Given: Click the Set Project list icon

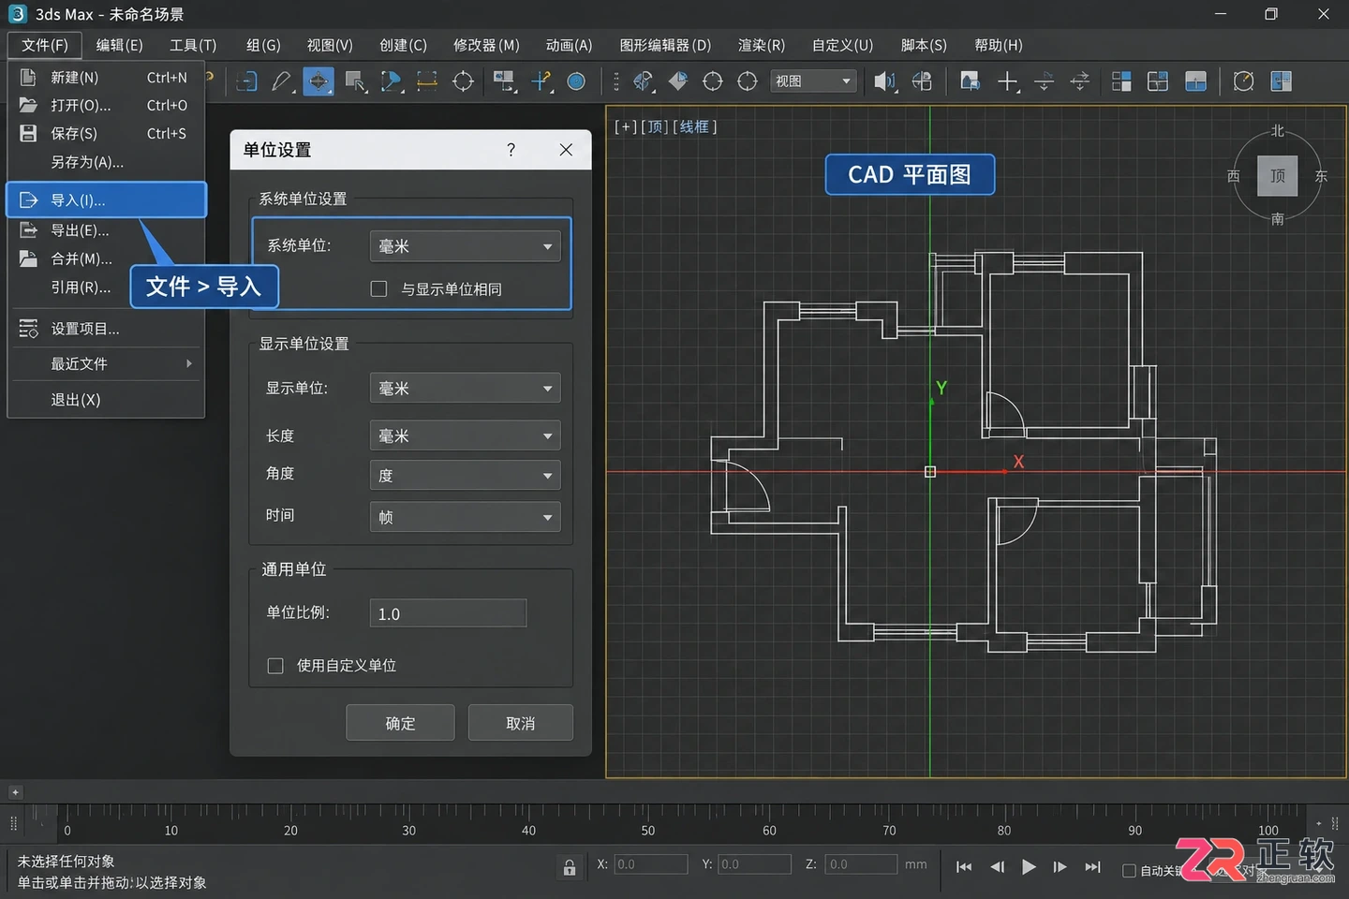Looking at the screenshot, I should click(x=28, y=329).
